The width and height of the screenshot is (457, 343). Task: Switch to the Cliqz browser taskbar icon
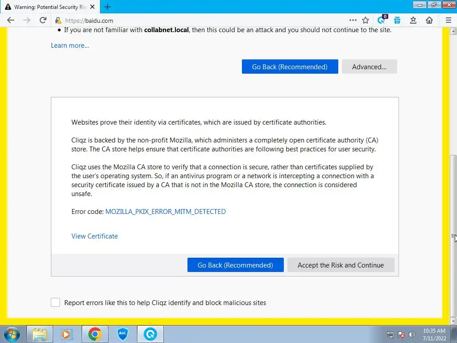click(150, 334)
